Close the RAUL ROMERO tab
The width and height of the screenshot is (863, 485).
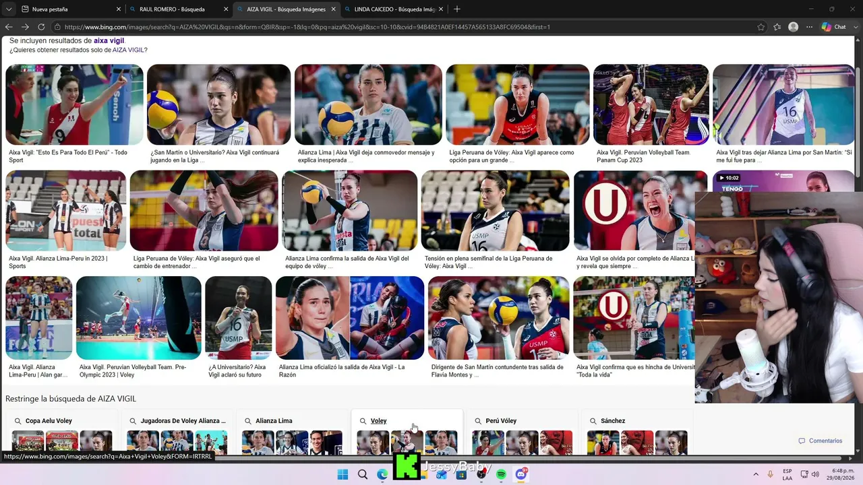coord(226,9)
